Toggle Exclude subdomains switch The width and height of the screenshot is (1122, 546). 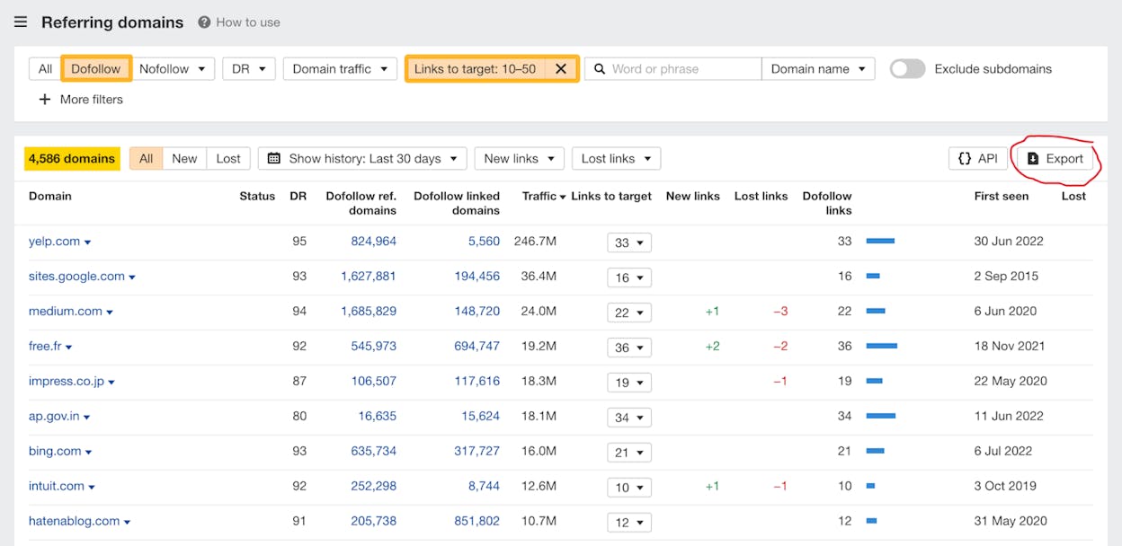coord(907,69)
